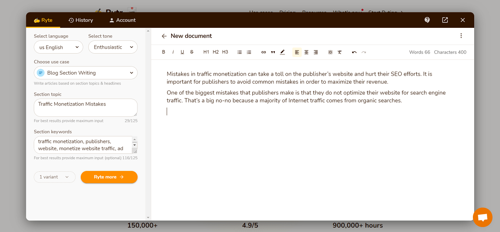Open the Account tab

tap(122, 20)
